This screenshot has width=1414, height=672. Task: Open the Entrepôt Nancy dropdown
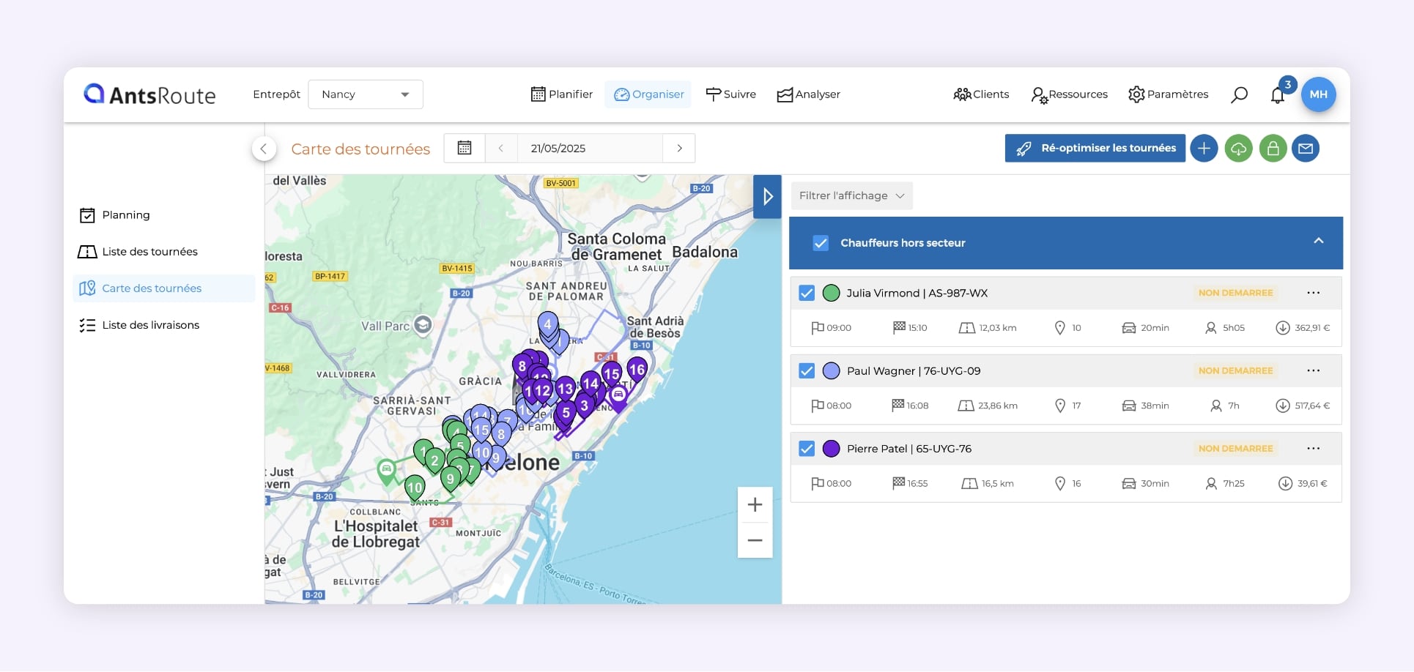coord(365,94)
